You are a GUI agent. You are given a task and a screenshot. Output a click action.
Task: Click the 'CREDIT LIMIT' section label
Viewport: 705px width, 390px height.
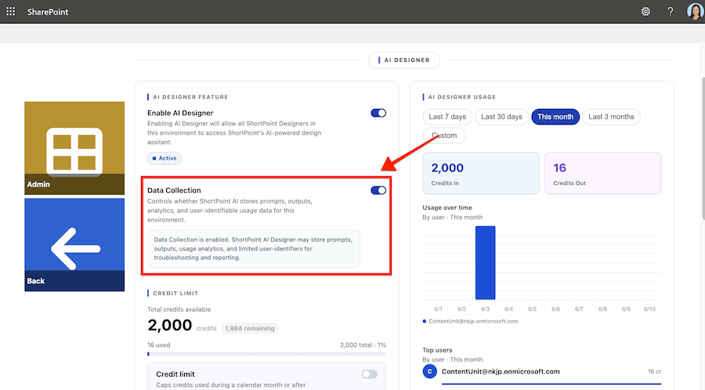[x=175, y=294]
